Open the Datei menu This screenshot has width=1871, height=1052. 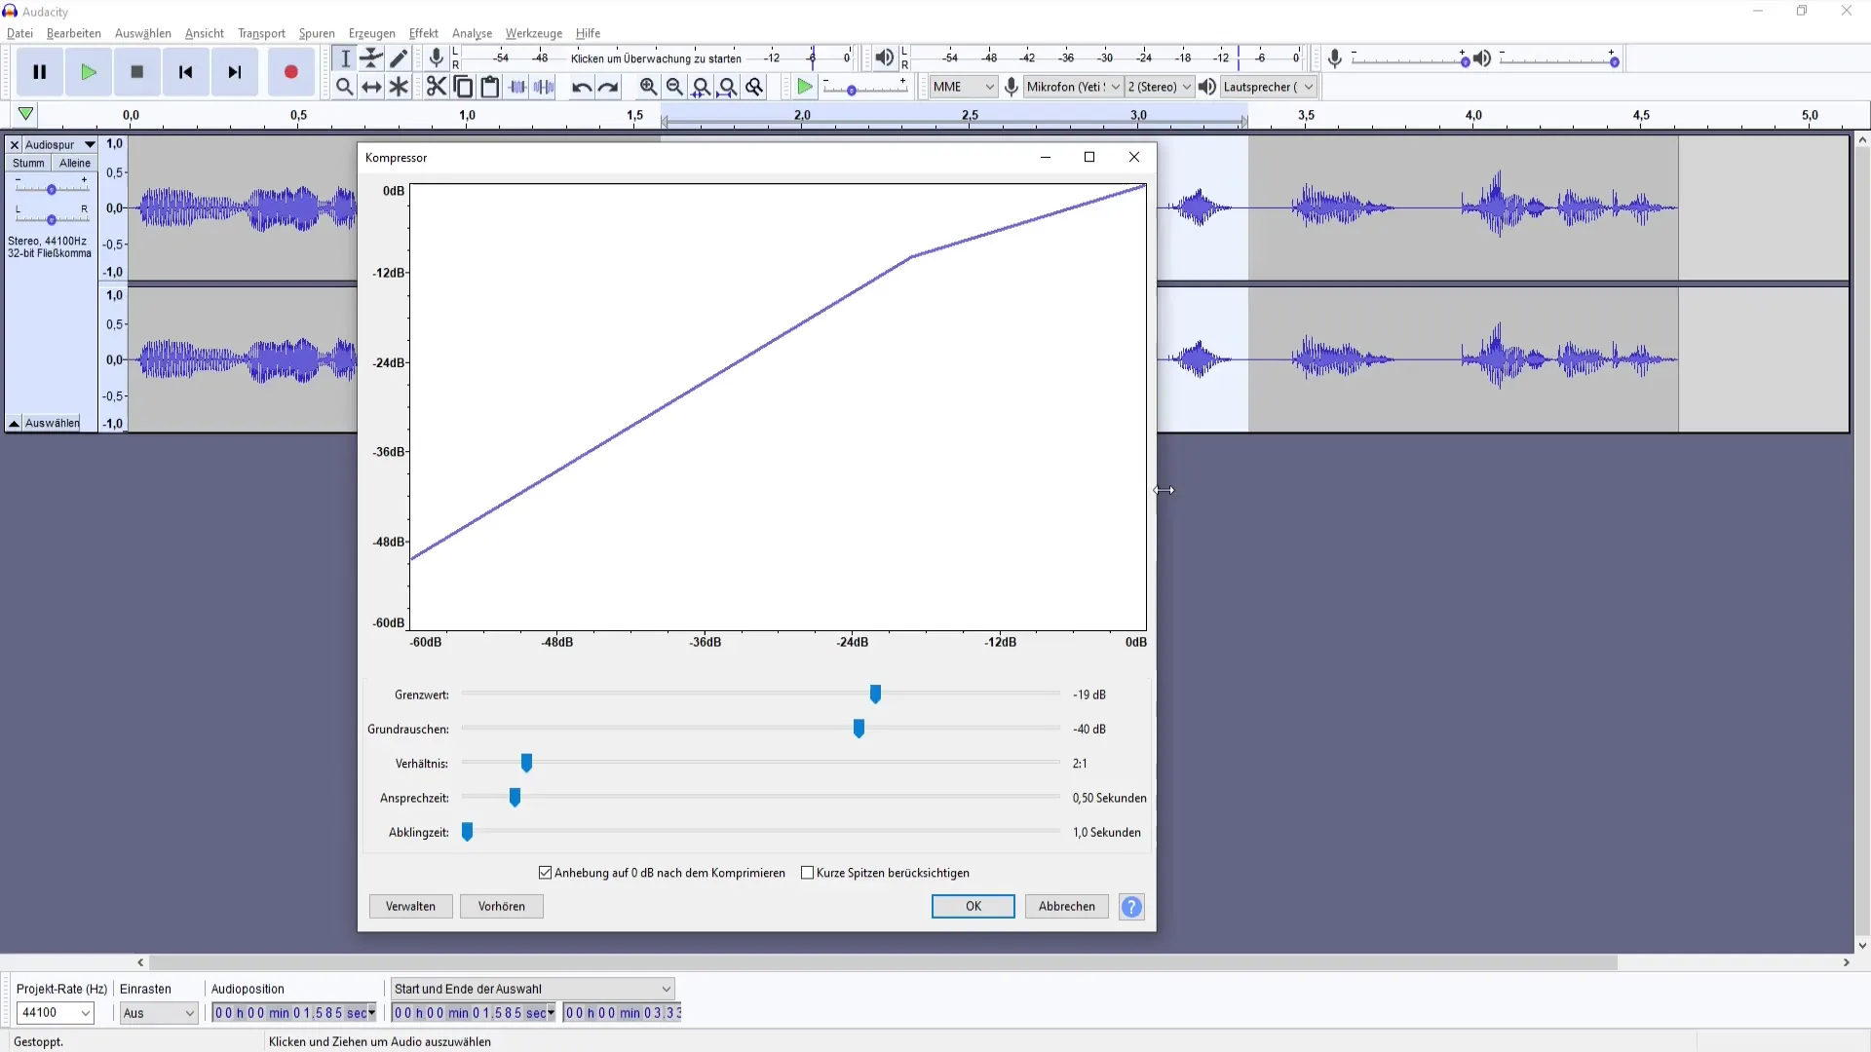[x=19, y=33]
